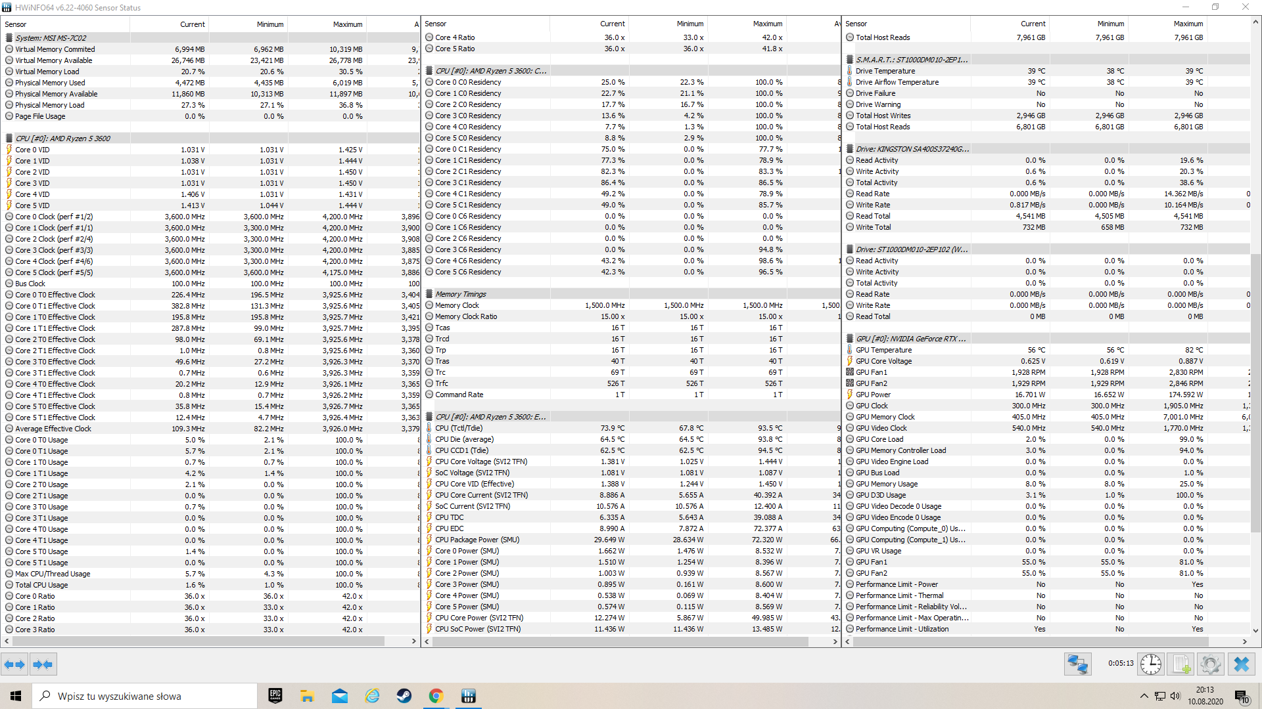
Task: Open the notification center icon
Action: tap(1242, 697)
